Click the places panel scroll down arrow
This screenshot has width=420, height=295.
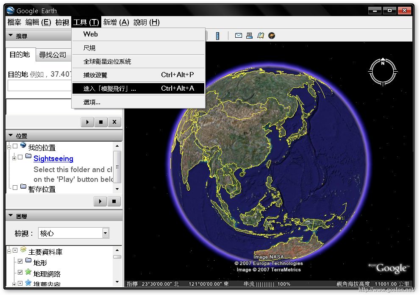[117, 189]
